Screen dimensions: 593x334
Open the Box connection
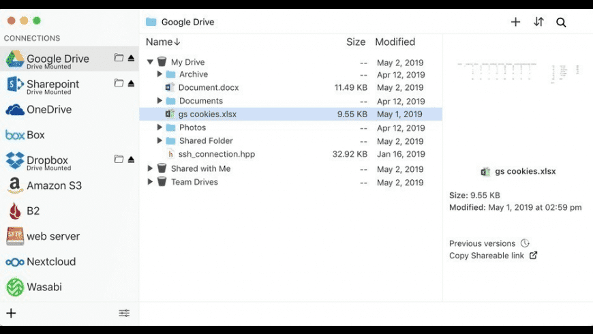70,135
